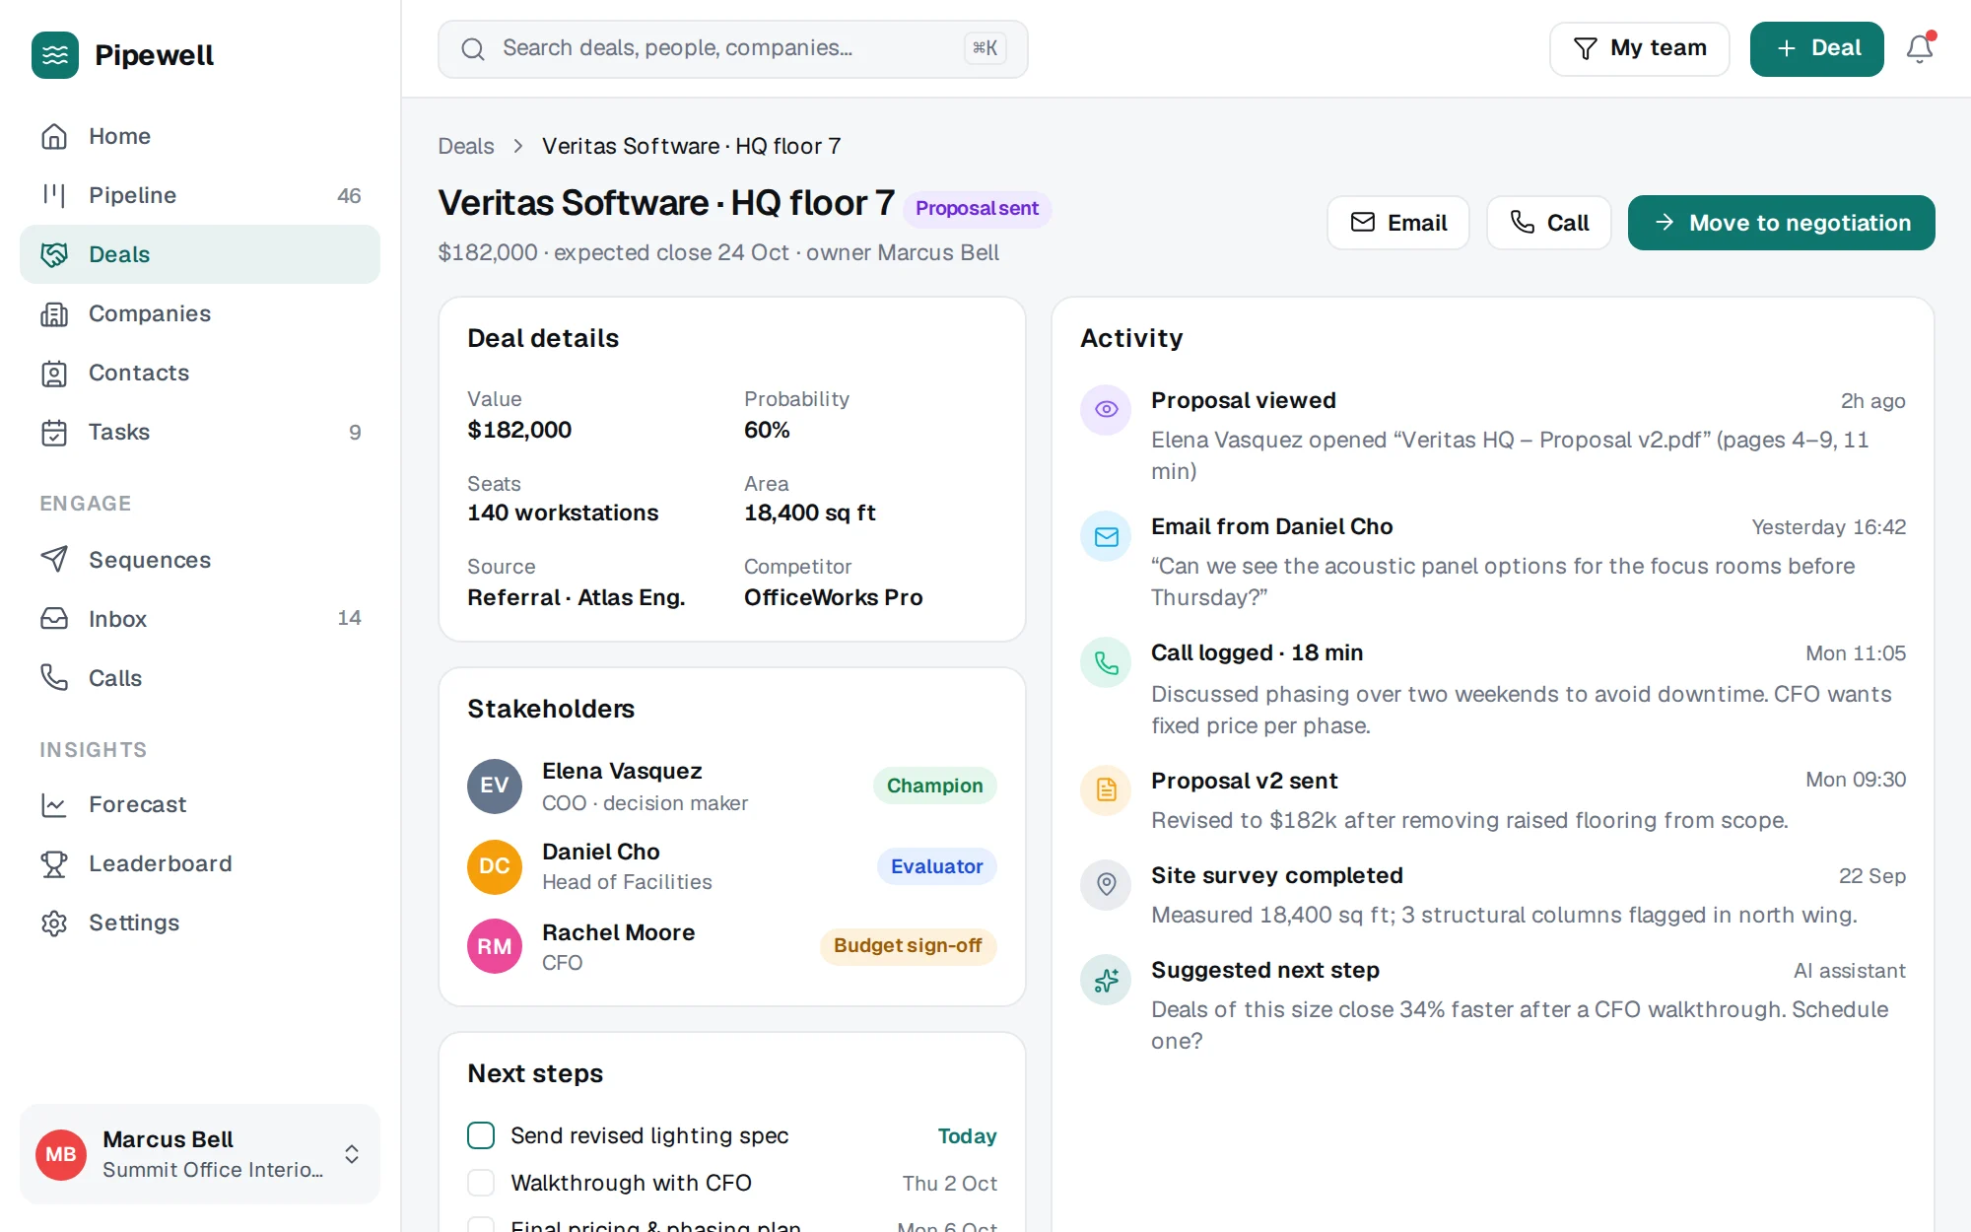Click the Email button
The width and height of the screenshot is (1971, 1232).
(x=1397, y=223)
